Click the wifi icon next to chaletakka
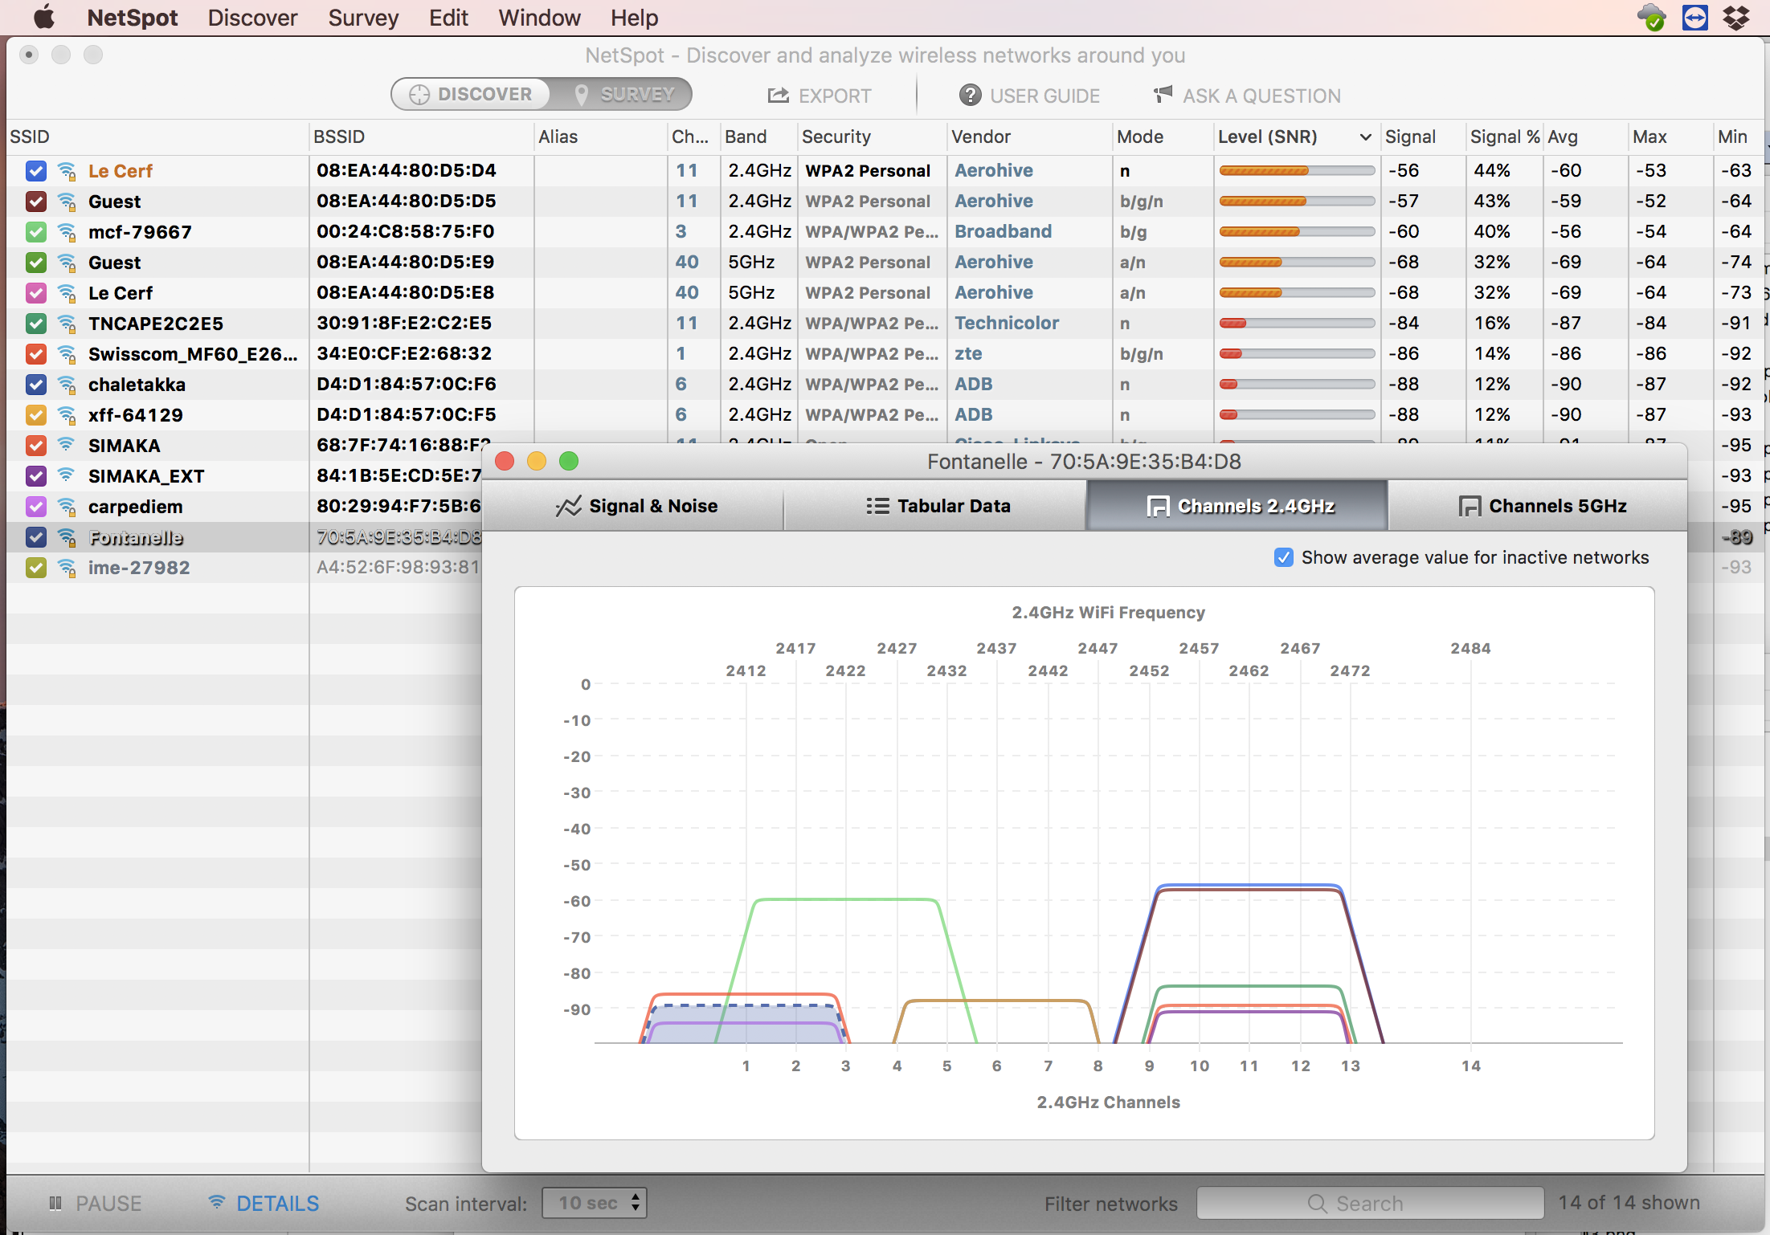The height and width of the screenshot is (1235, 1770). coord(67,385)
